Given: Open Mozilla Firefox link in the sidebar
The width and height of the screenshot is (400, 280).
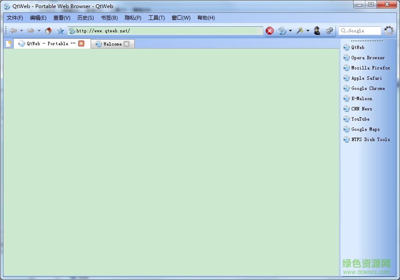Looking at the screenshot, I should (370, 68).
